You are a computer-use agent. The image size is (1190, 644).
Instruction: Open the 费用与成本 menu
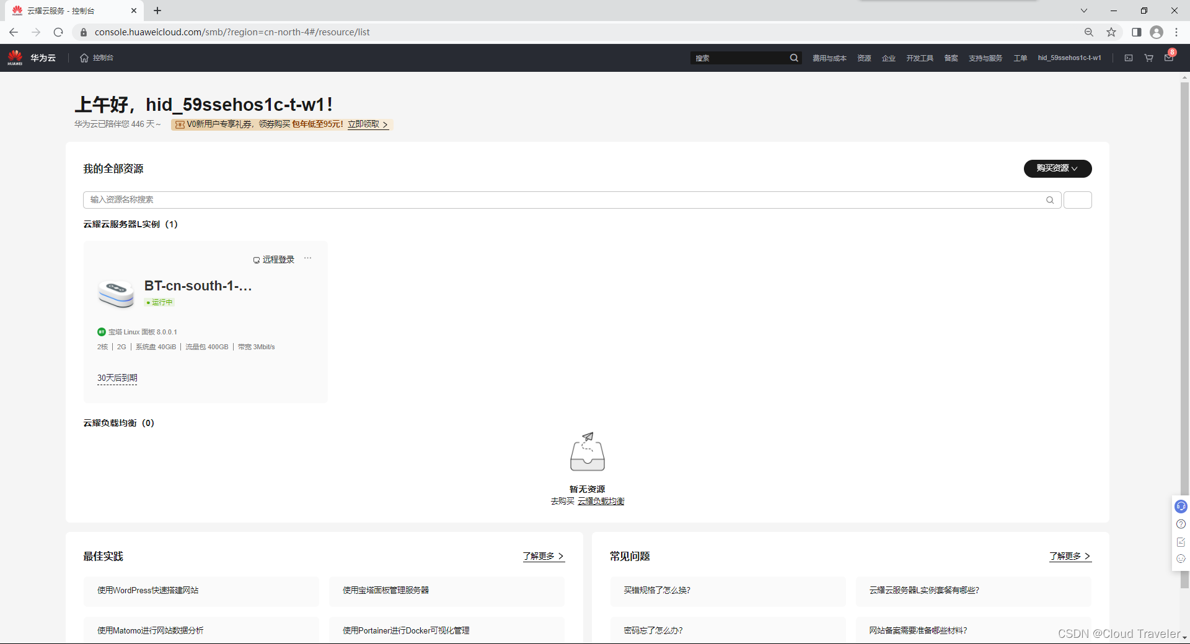(829, 58)
